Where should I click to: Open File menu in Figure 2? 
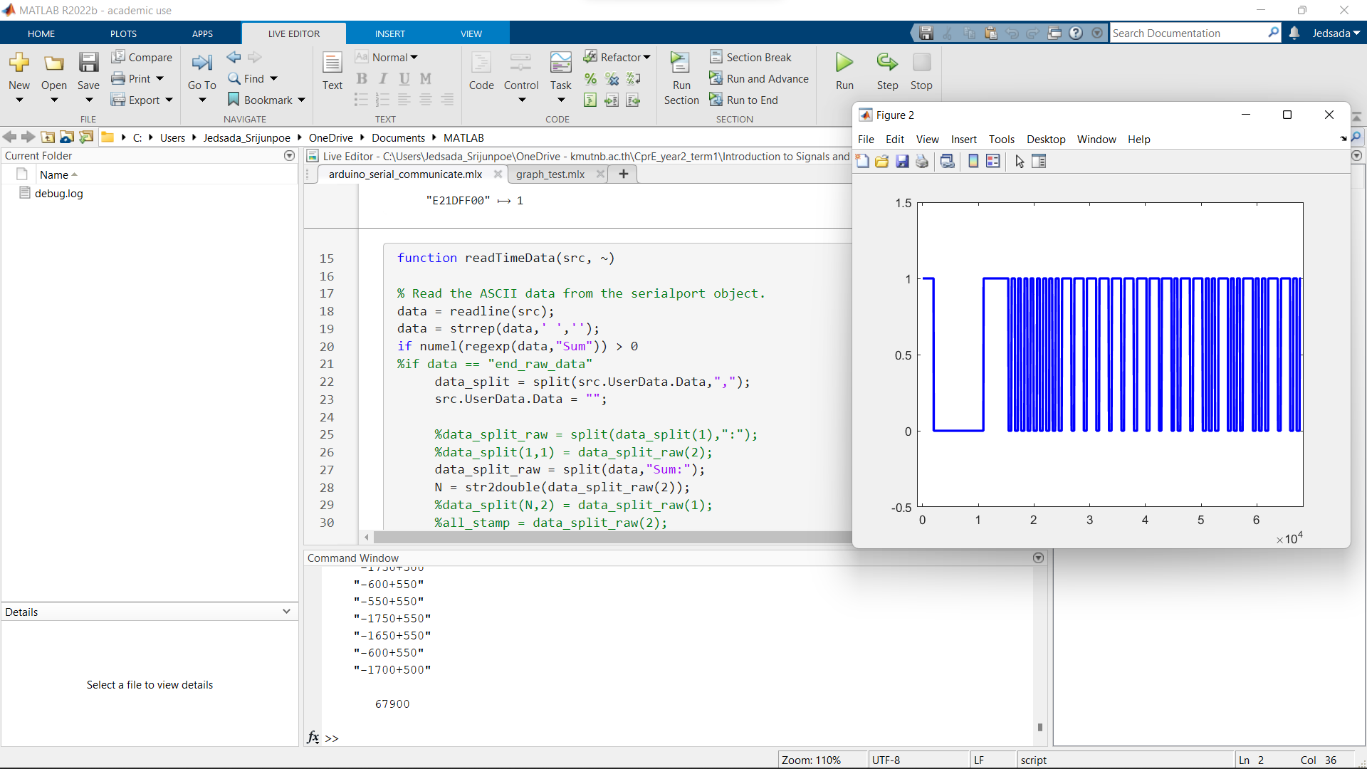pyautogui.click(x=866, y=140)
